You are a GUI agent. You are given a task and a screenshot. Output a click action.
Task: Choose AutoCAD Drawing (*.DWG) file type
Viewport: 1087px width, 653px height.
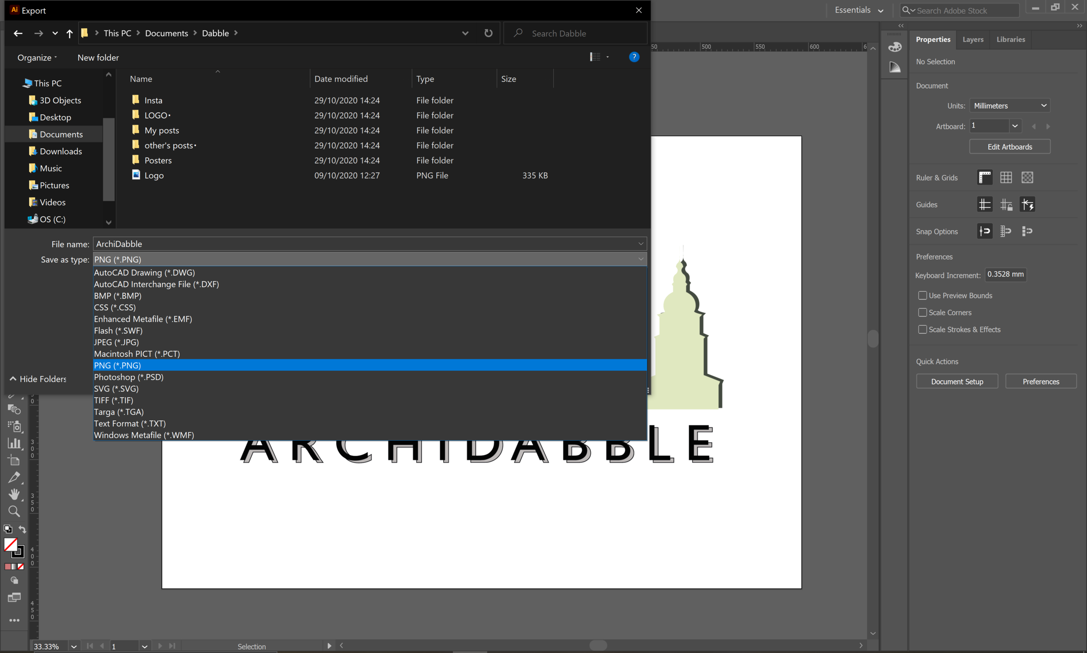click(x=370, y=272)
